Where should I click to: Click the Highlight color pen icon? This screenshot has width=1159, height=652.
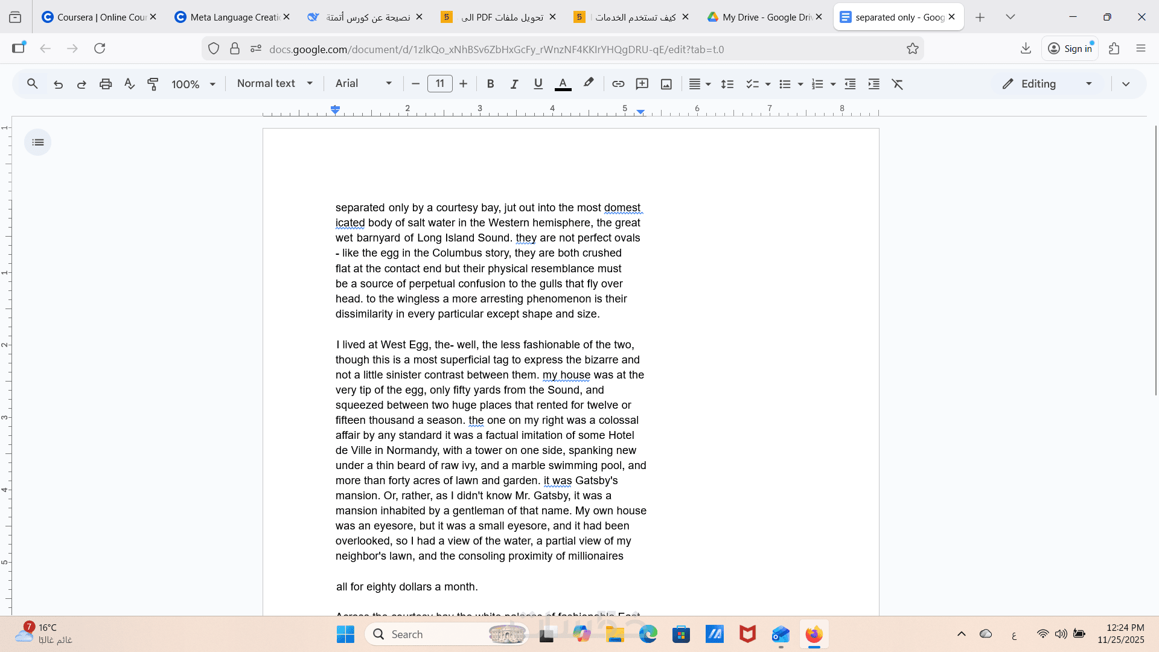pyautogui.click(x=589, y=83)
